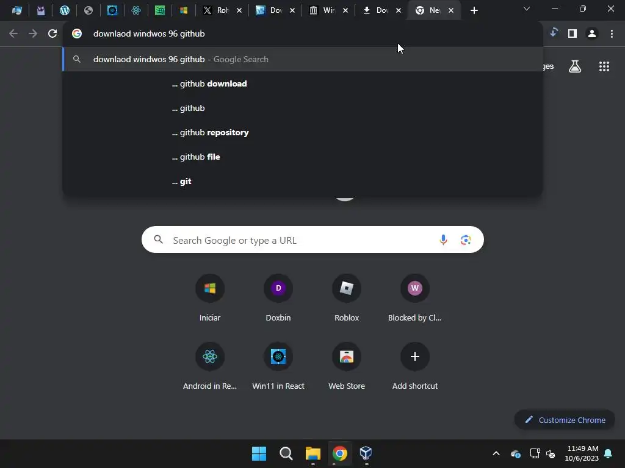Image resolution: width=625 pixels, height=468 pixels.
Task: Select the Google Search suggestion row
Action: click(x=303, y=59)
